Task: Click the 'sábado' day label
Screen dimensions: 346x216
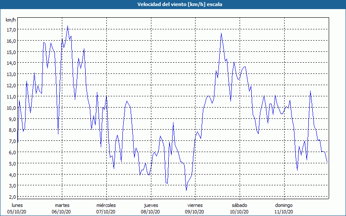Action: 240,205
